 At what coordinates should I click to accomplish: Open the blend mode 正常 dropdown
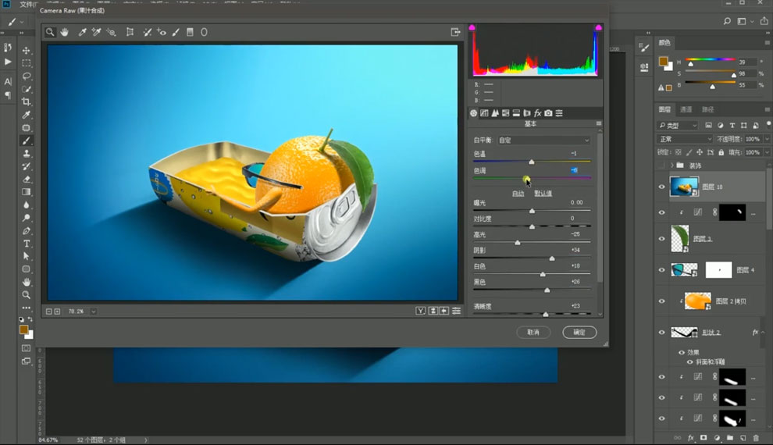pyautogui.click(x=685, y=139)
